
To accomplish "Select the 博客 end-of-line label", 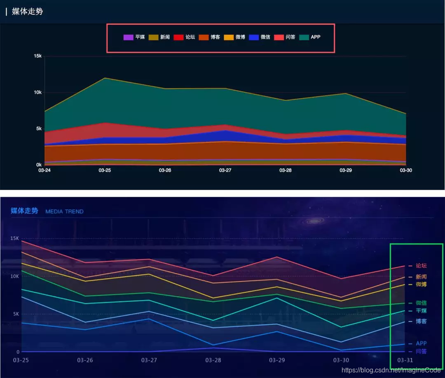I will [x=421, y=321].
